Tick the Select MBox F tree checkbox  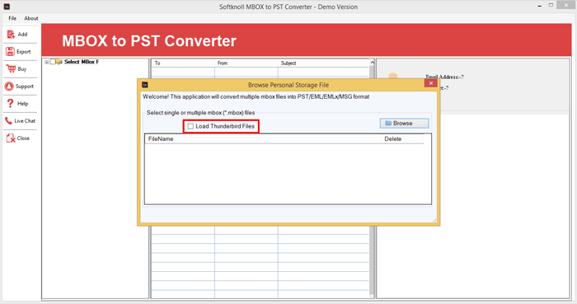[53, 62]
